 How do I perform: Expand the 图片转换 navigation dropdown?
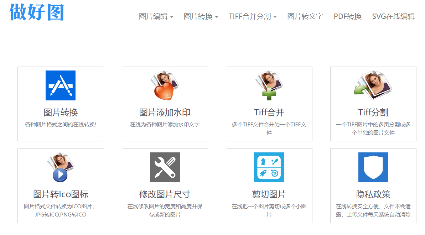click(x=199, y=16)
